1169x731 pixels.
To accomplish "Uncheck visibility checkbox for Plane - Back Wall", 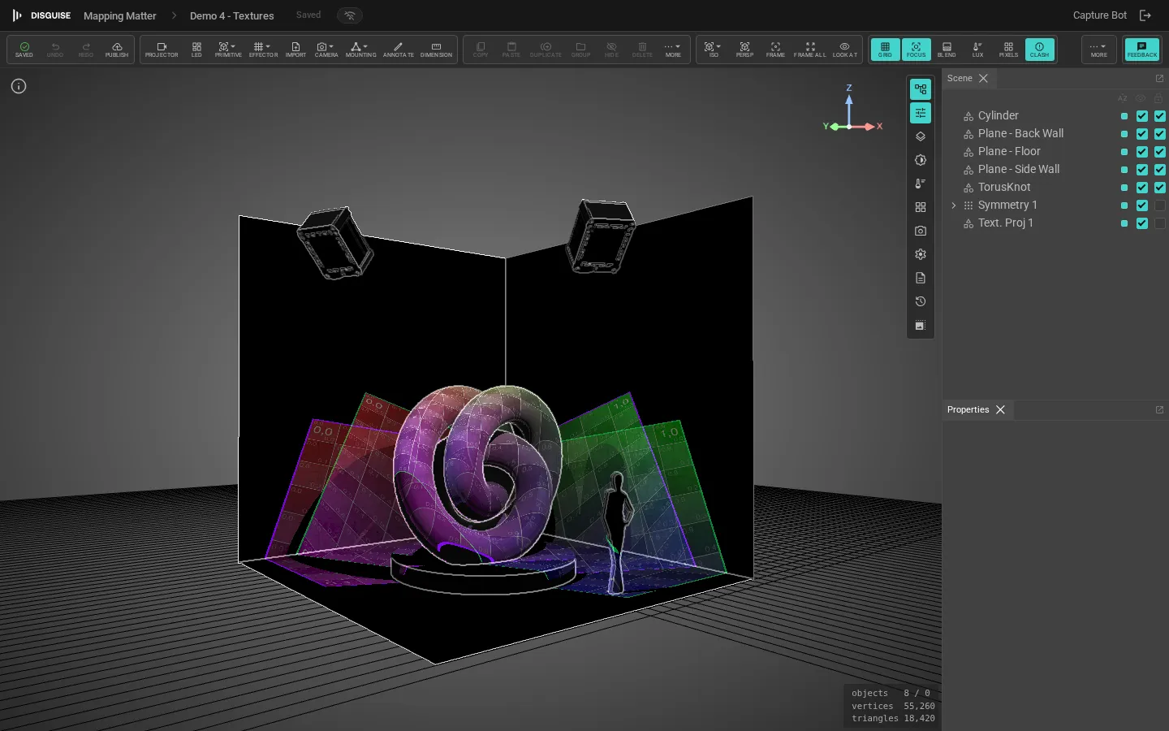I will pyautogui.click(x=1142, y=134).
